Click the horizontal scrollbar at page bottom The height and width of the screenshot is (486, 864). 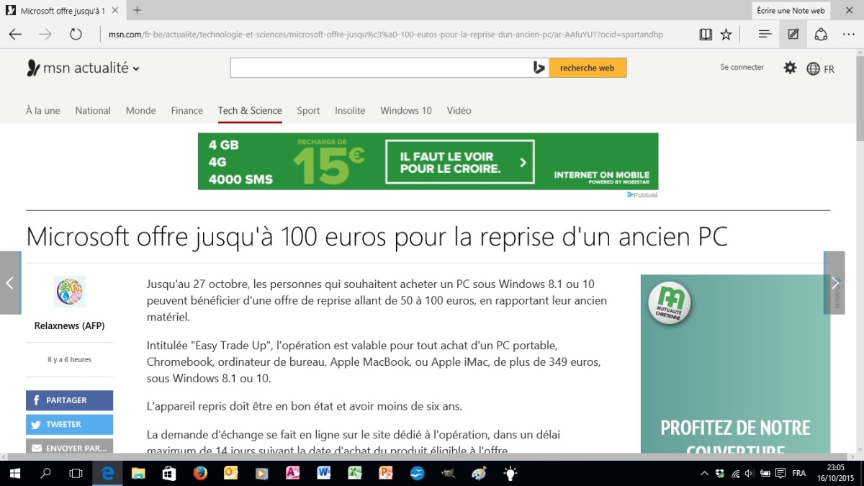click(427, 457)
